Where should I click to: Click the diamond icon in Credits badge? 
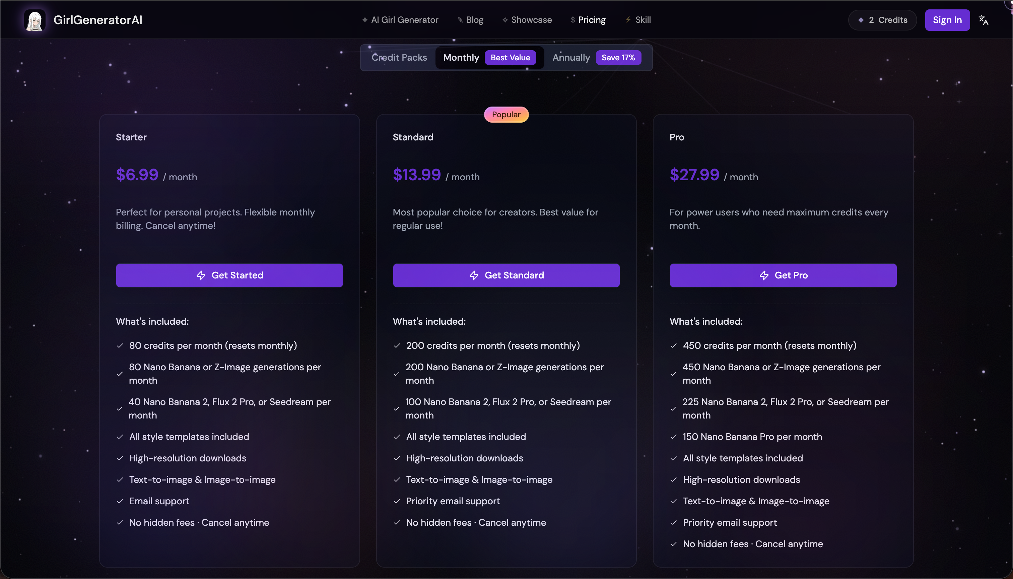861,20
